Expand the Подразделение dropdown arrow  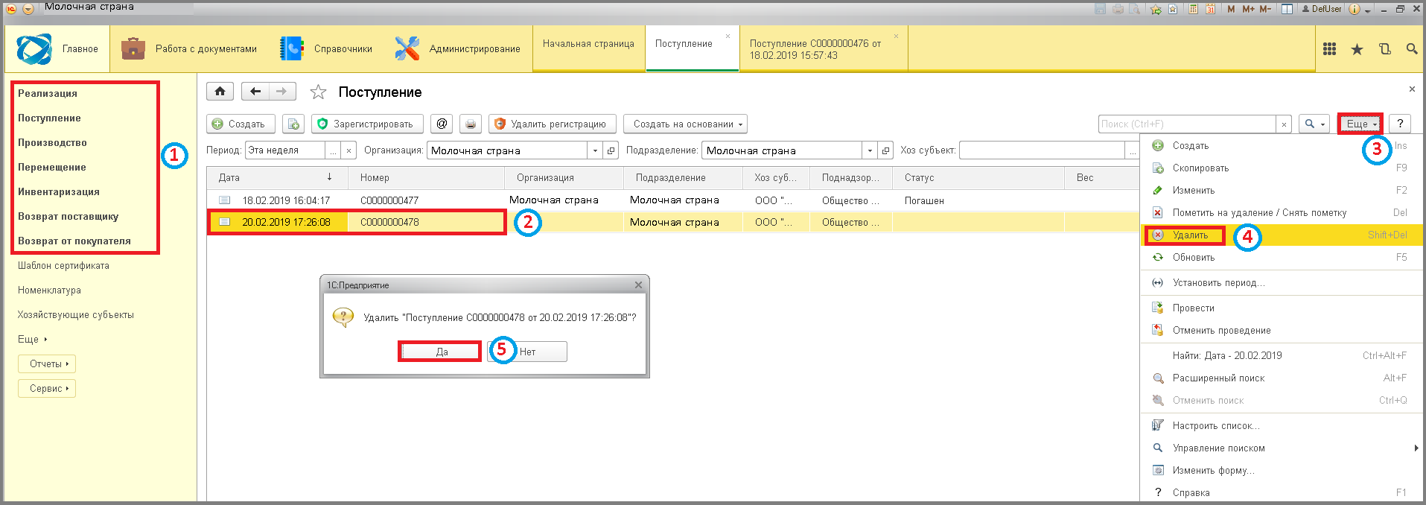click(x=870, y=150)
